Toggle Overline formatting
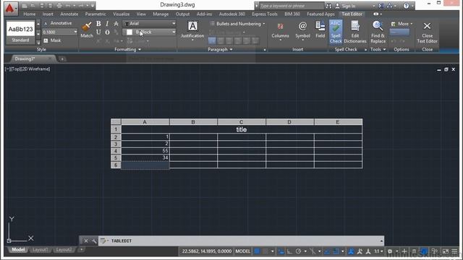The image size is (463, 260). click(x=107, y=32)
